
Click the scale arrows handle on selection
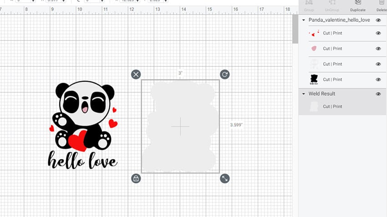click(x=224, y=178)
